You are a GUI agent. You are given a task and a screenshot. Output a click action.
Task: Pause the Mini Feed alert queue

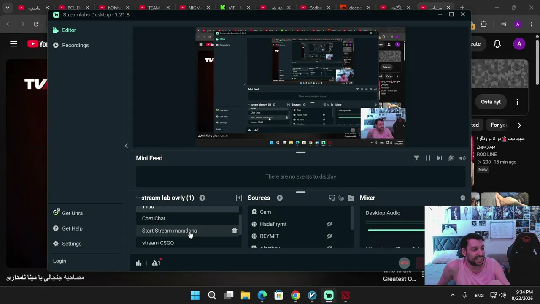(428, 158)
